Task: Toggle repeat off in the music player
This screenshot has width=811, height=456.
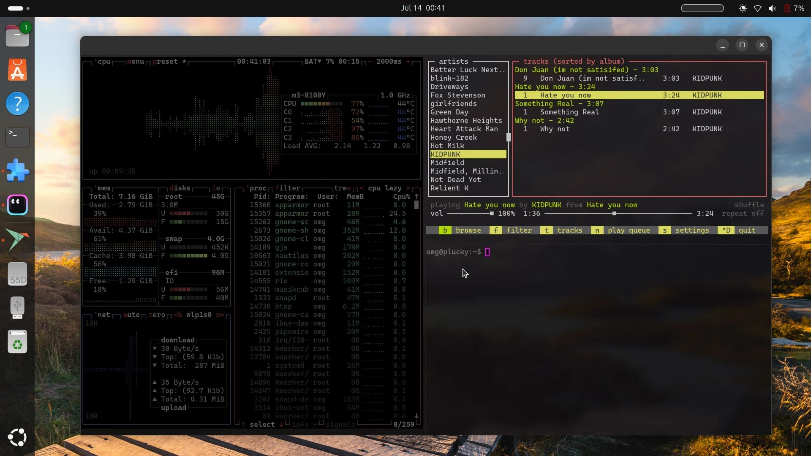Action: (743, 214)
